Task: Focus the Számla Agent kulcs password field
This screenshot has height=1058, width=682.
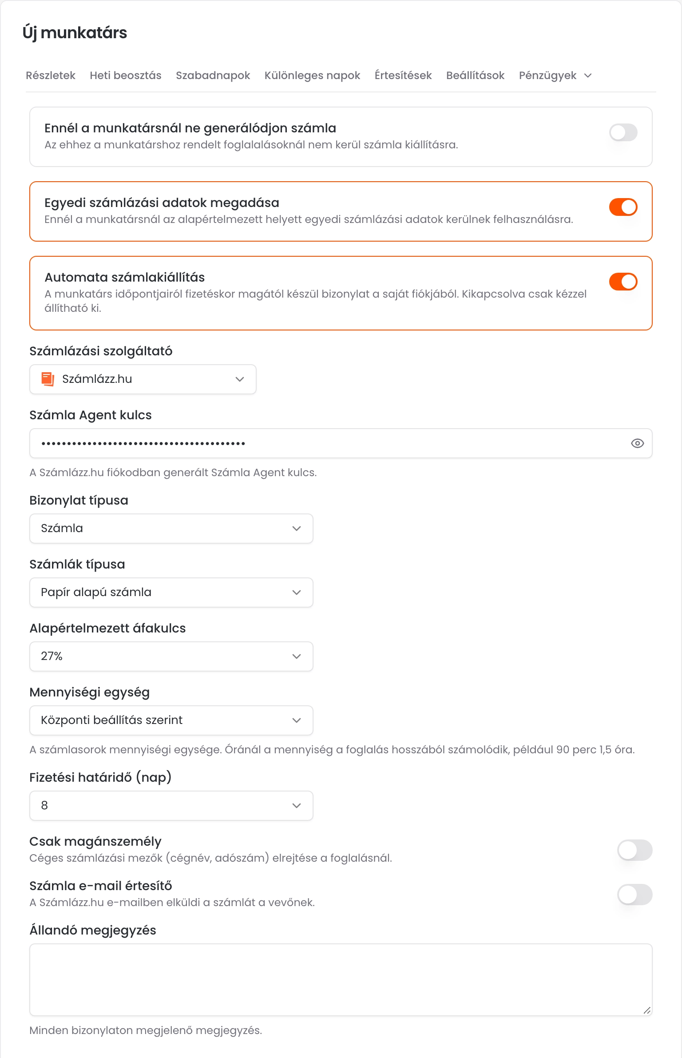Action: (x=329, y=443)
